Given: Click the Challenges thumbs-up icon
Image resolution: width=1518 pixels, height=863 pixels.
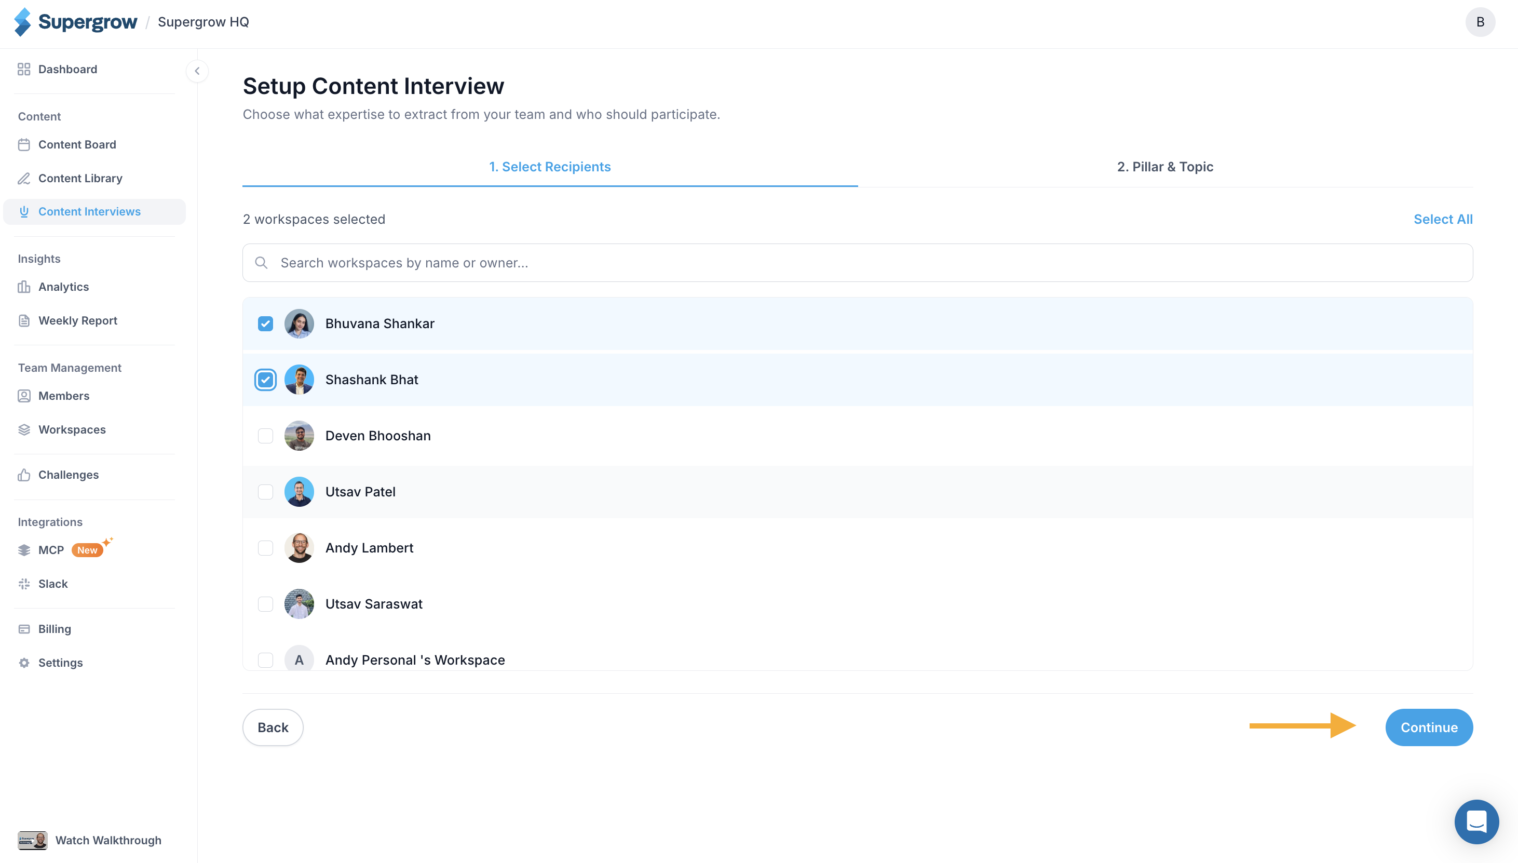Looking at the screenshot, I should tap(24, 475).
